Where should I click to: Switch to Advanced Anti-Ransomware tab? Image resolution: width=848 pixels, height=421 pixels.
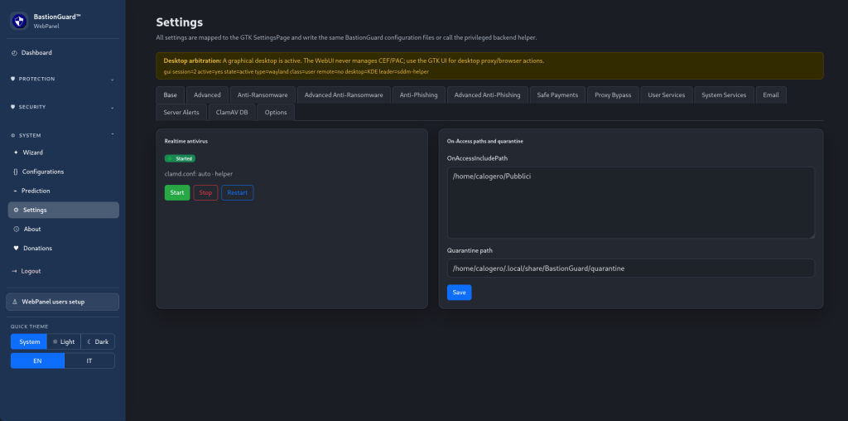point(344,94)
